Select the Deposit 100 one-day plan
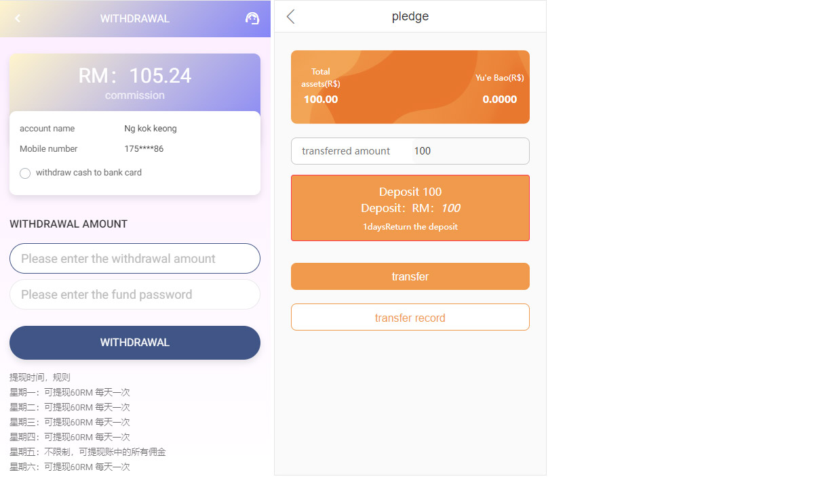 point(410,208)
